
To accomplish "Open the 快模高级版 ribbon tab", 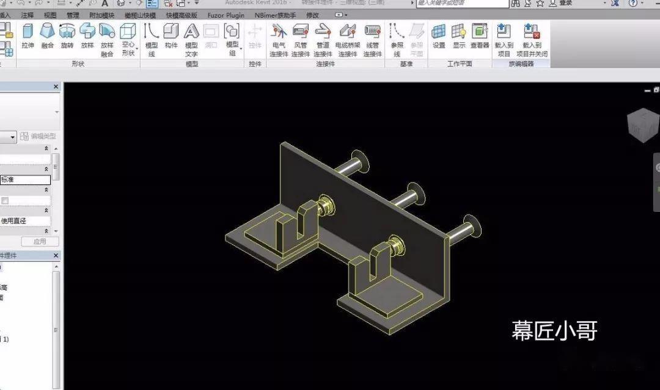I will 182,15.
